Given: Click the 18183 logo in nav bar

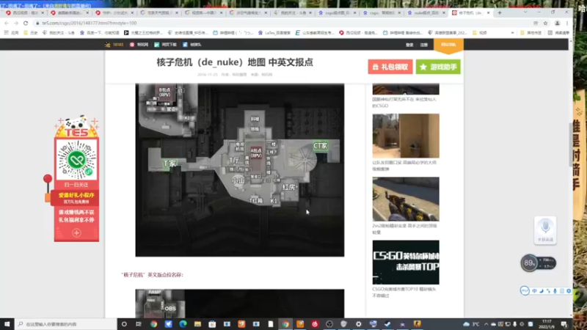Looking at the screenshot, I should click(x=114, y=45).
